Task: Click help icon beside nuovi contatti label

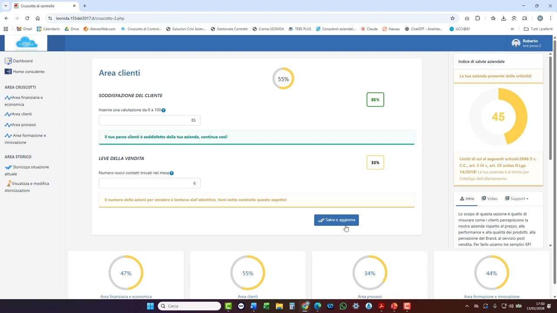Action: click(x=171, y=173)
